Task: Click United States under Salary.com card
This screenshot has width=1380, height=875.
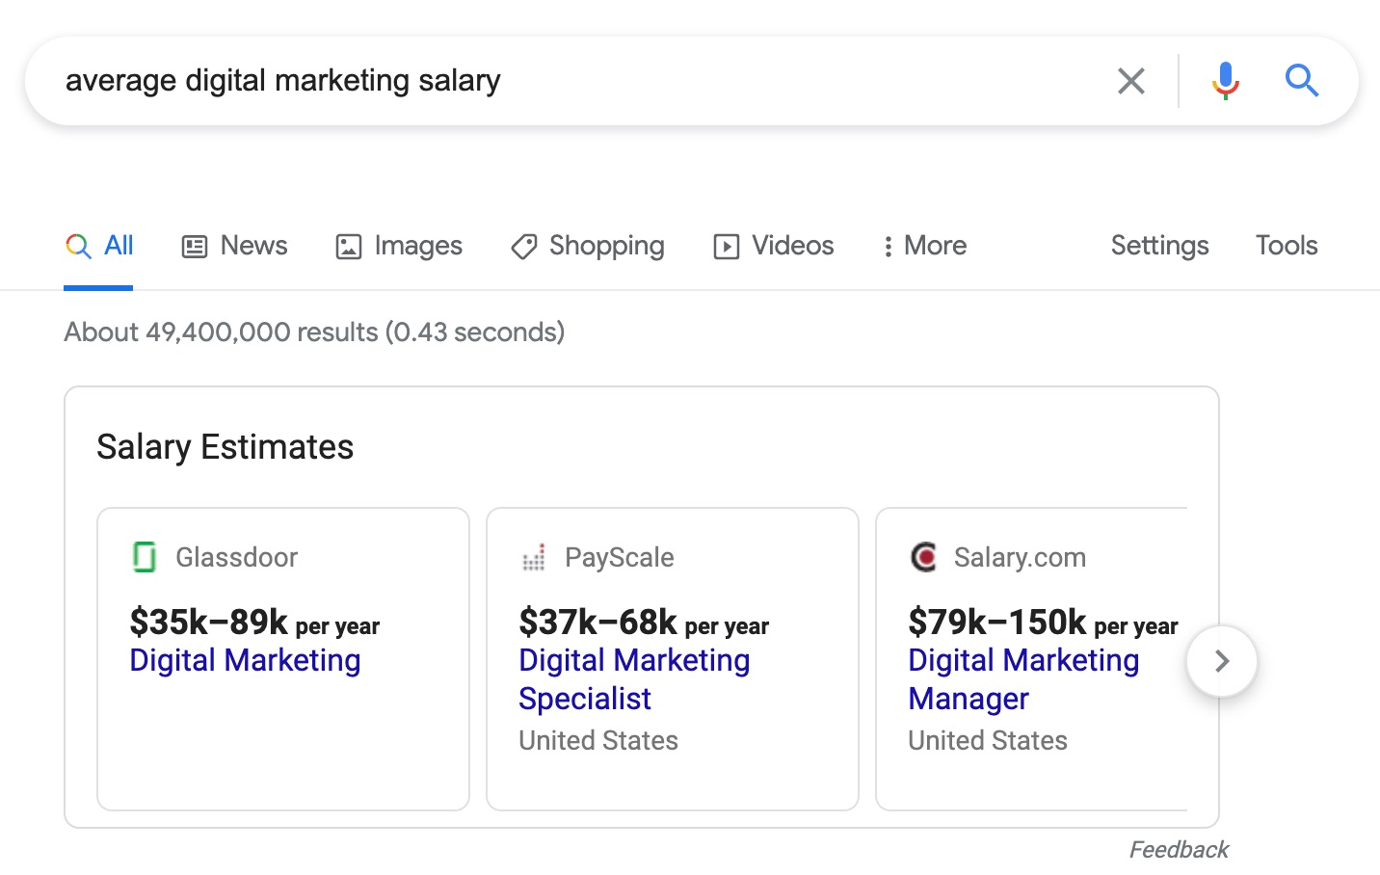Action: point(988,740)
